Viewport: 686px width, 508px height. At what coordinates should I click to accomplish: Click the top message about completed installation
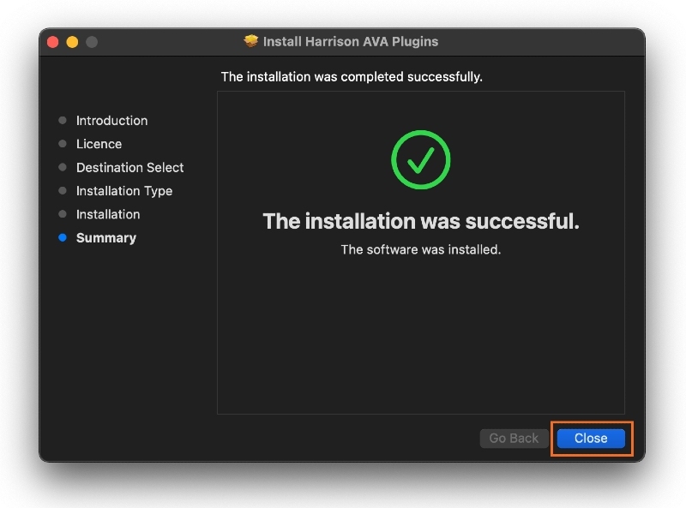(352, 77)
